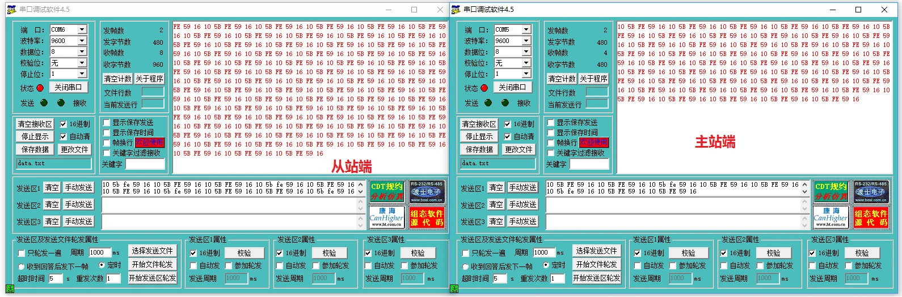Image resolution: width=902 pixels, height=297 pixels.
Task: Open 停止位 dropdown in COM6 window
Action: coord(82,74)
